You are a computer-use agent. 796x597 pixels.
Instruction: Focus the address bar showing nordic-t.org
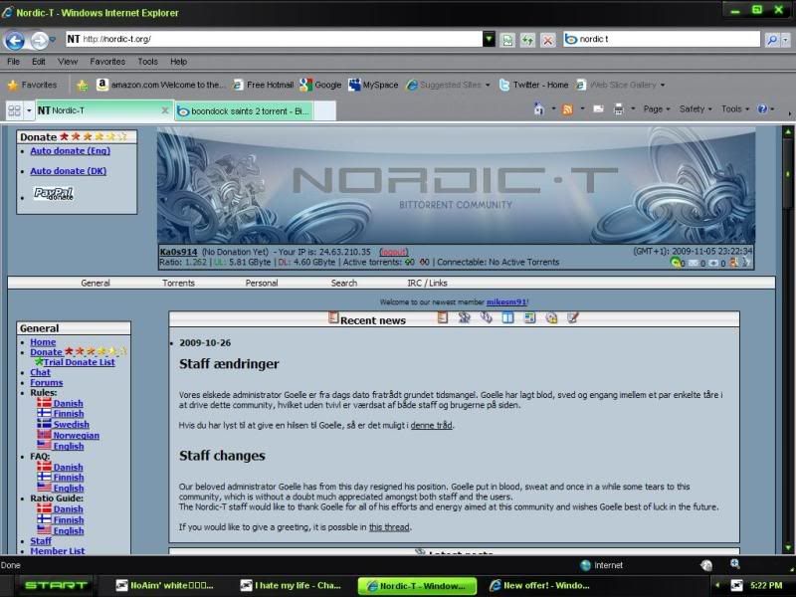(275, 39)
